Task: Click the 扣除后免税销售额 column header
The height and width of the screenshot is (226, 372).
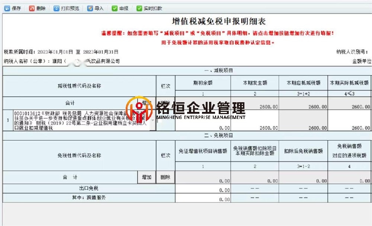Action: pyautogui.click(x=304, y=151)
